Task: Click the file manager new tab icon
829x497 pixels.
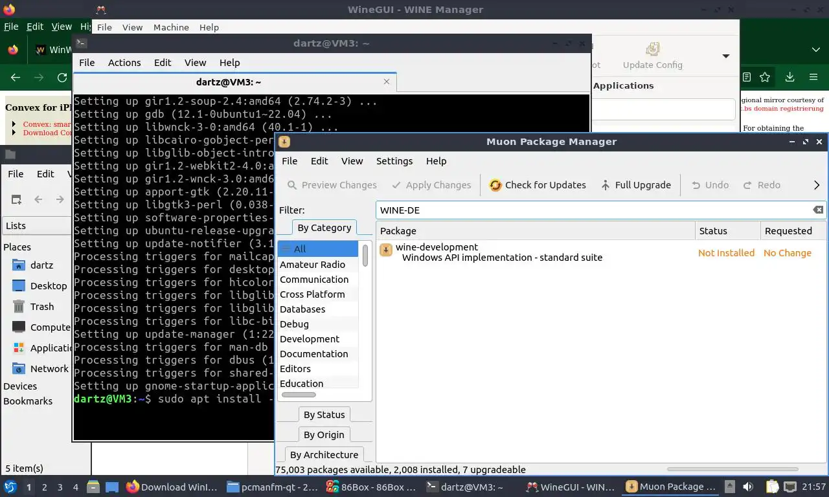Action: pyautogui.click(x=16, y=199)
